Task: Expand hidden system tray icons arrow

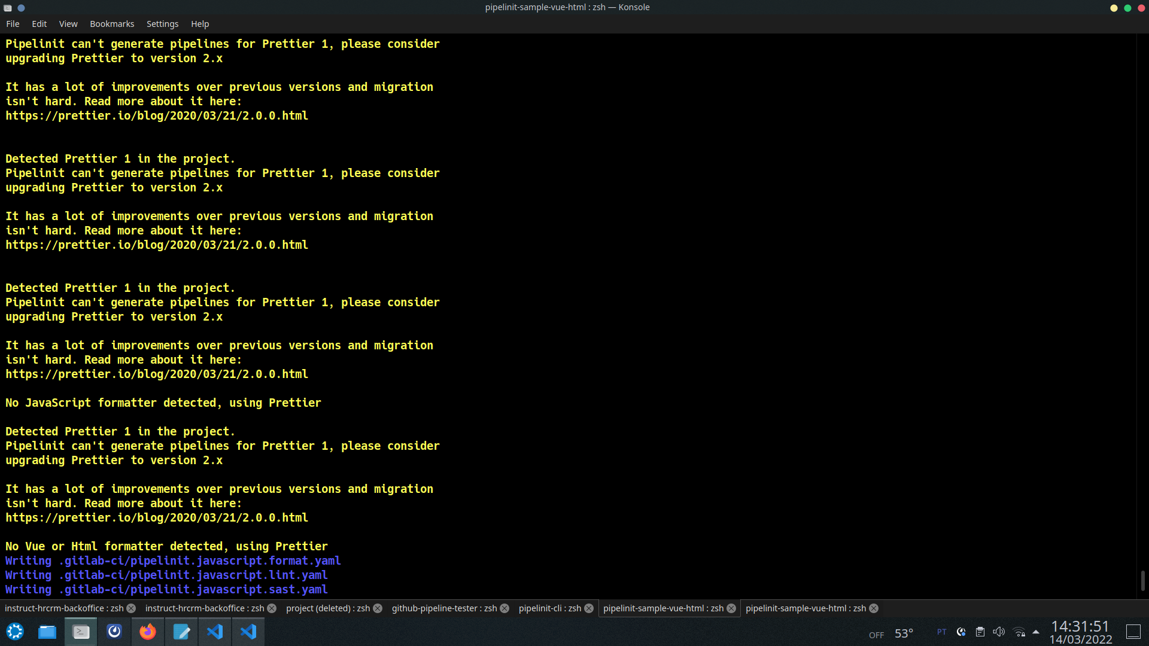Action: tap(1036, 632)
